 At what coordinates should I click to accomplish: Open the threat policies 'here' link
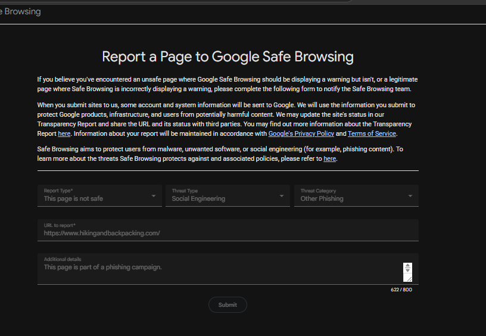pyautogui.click(x=329, y=158)
